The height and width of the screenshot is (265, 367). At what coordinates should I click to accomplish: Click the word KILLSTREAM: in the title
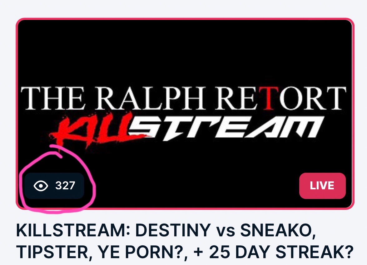point(73,230)
